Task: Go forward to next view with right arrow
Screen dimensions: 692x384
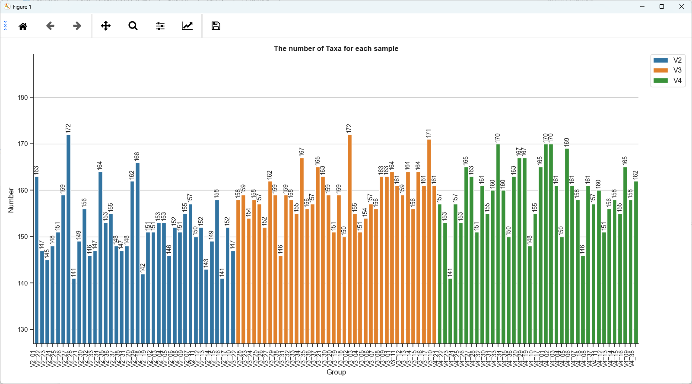Action: (x=77, y=26)
